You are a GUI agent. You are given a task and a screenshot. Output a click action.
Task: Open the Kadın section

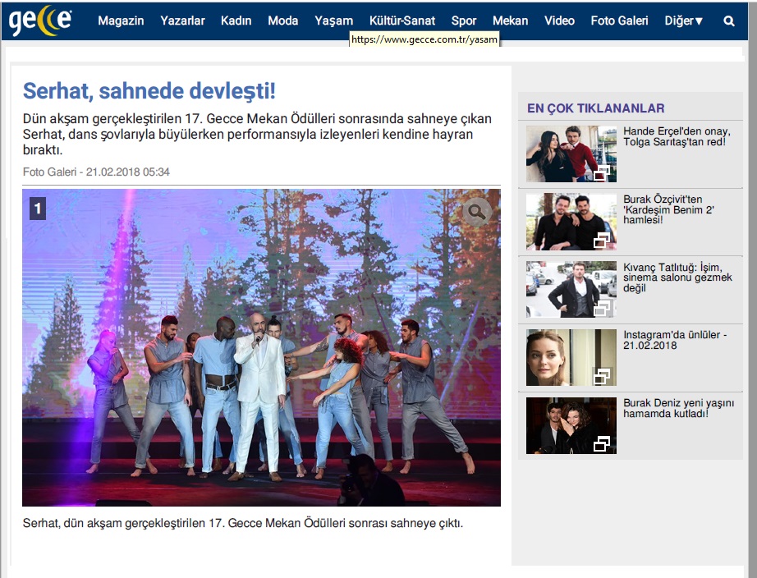[236, 21]
